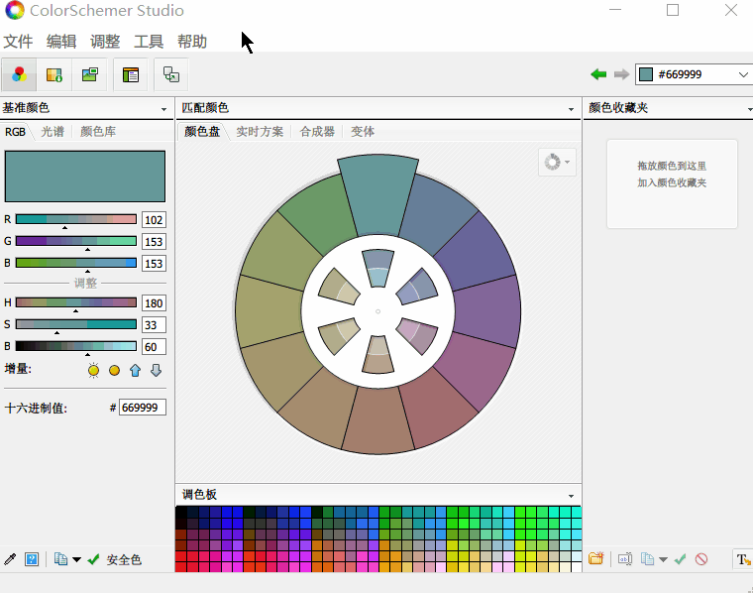Click the new favorites folder icon

point(595,559)
